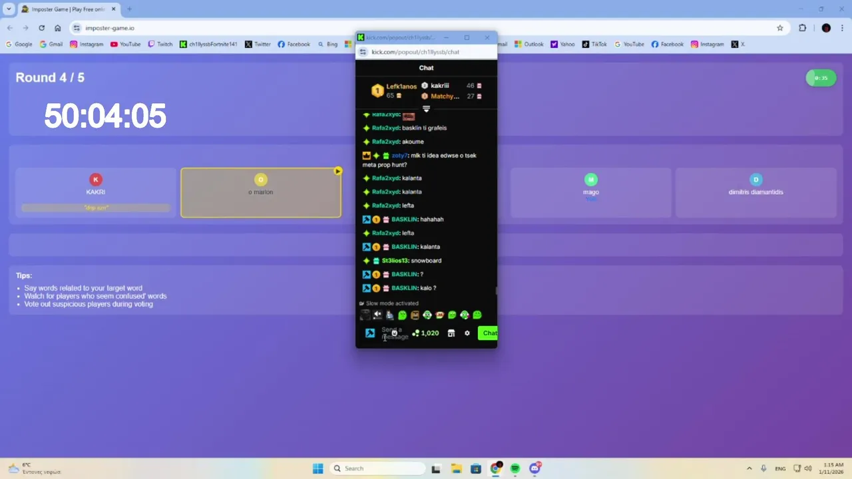The height and width of the screenshot is (479, 852).
Task: Open the TikTok bookmark
Action: [594, 45]
